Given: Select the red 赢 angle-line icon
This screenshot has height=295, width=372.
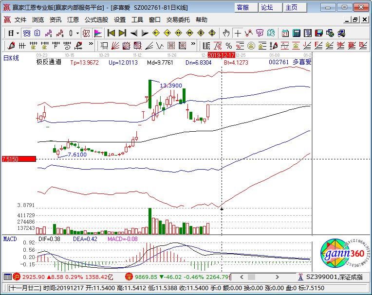Looking at the screenshot, I should coord(352,46).
